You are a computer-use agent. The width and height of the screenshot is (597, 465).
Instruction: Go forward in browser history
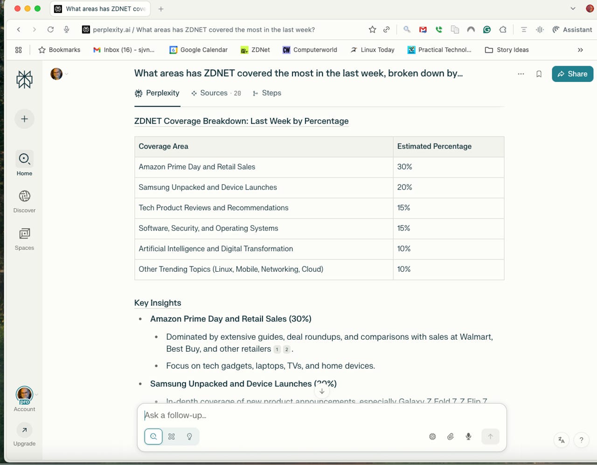click(x=34, y=29)
